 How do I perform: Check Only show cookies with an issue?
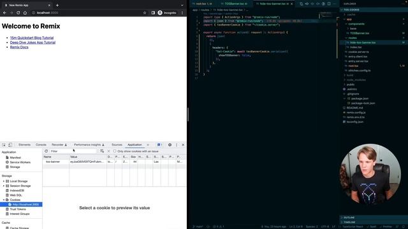pyautogui.click(x=115, y=151)
